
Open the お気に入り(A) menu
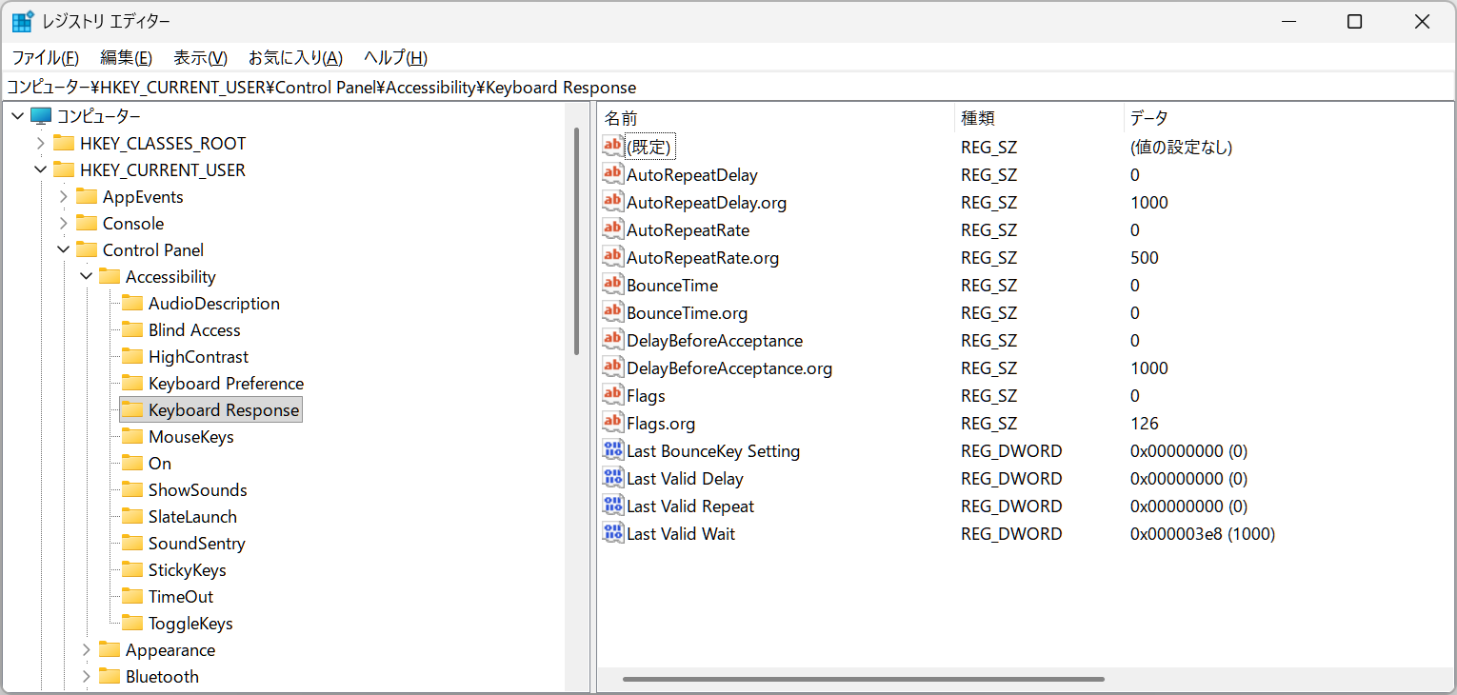(x=295, y=57)
